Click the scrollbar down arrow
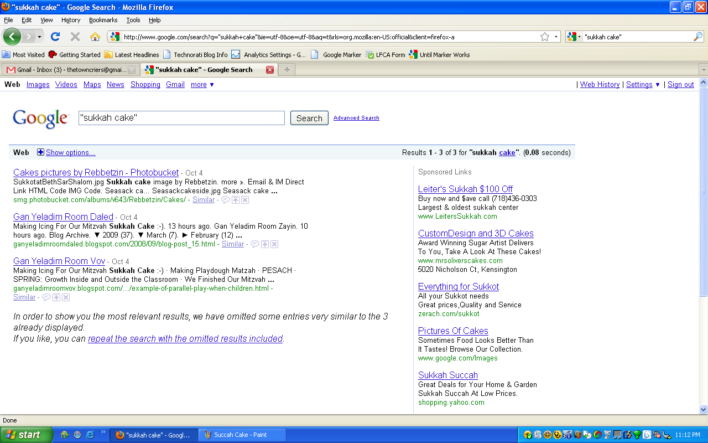The width and height of the screenshot is (708, 443). point(704,410)
